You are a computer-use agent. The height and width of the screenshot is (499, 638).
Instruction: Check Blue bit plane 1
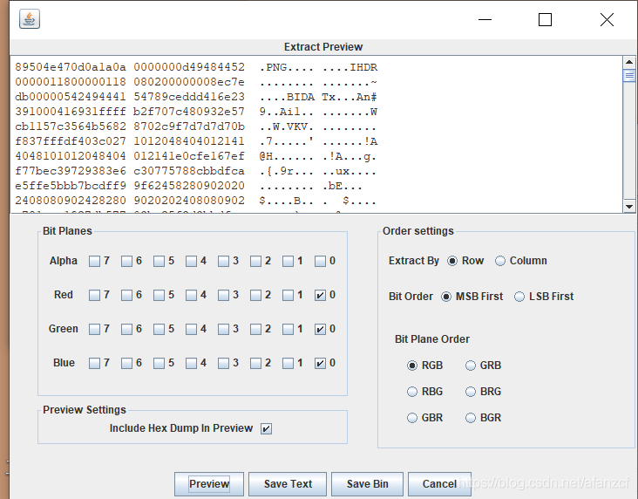pyautogui.click(x=288, y=363)
